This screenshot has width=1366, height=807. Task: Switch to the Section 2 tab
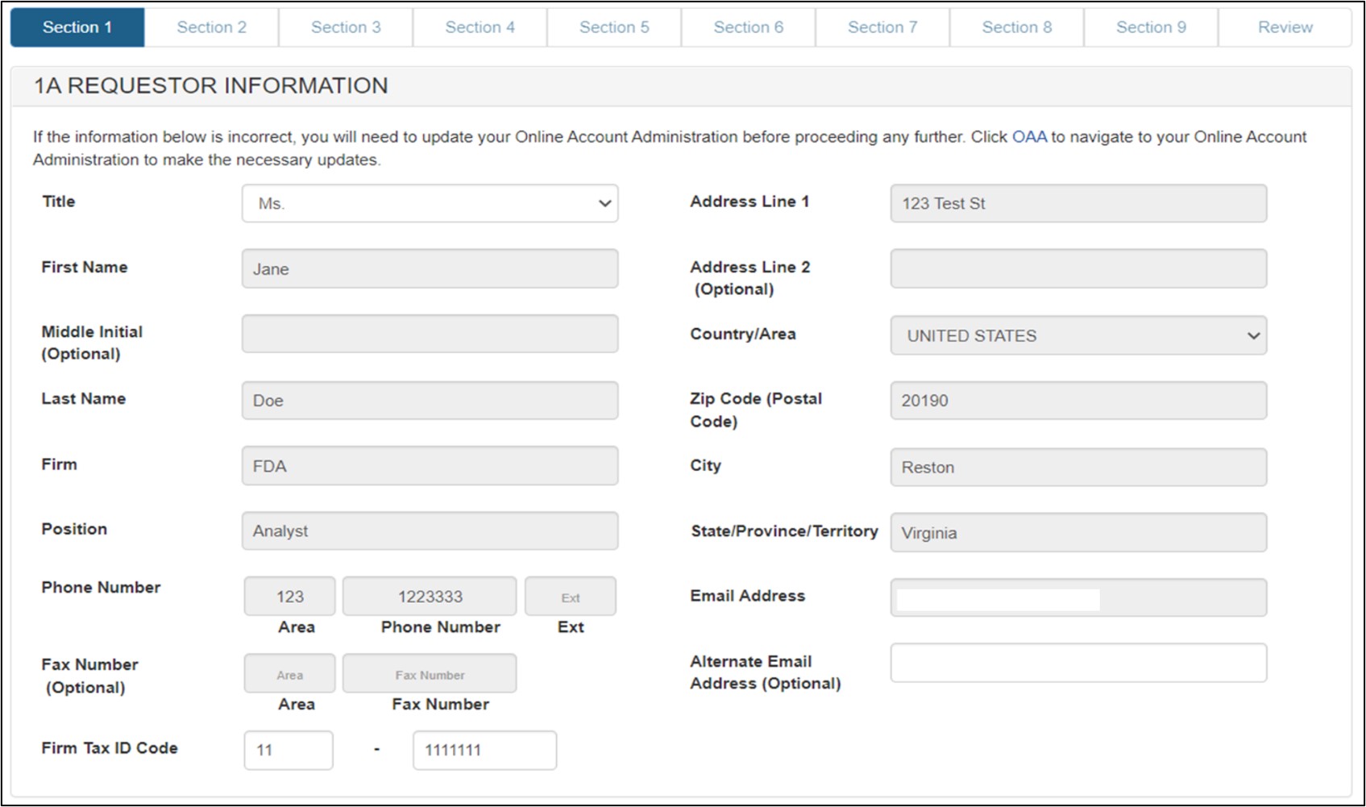pos(211,27)
